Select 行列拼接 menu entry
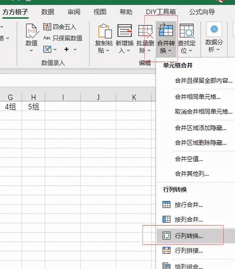Image resolution: width=235 pixels, height=269 pixels. pyautogui.click(x=189, y=251)
